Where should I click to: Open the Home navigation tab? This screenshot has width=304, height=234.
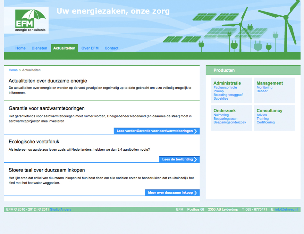(x=20, y=48)
